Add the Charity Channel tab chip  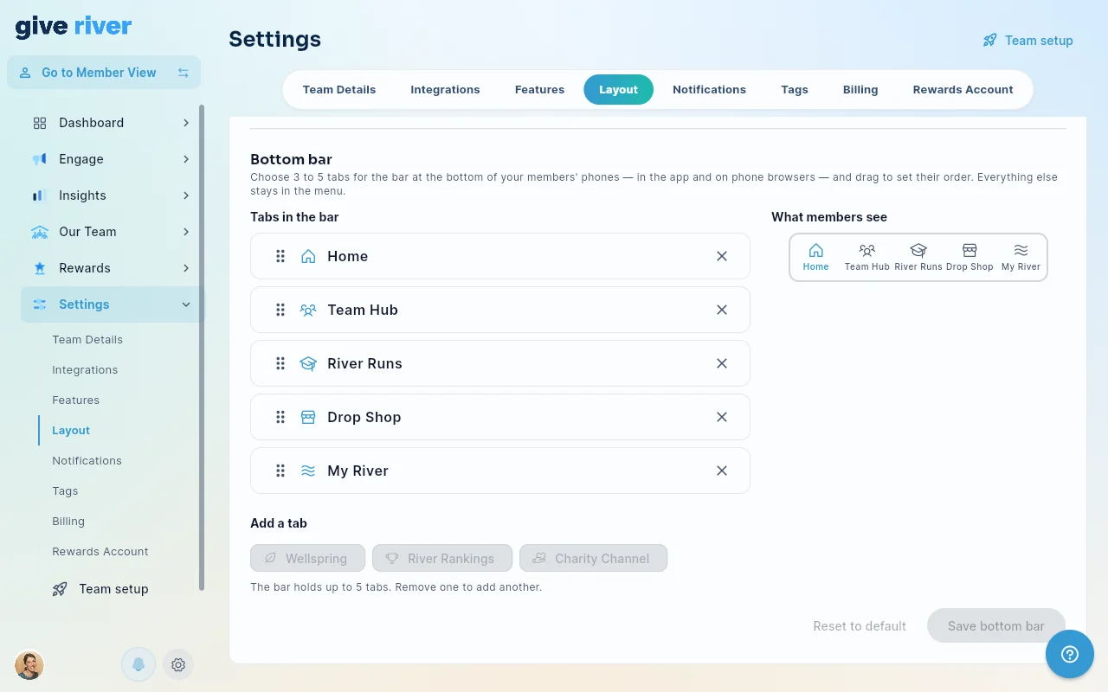click(x=593, y=558)
